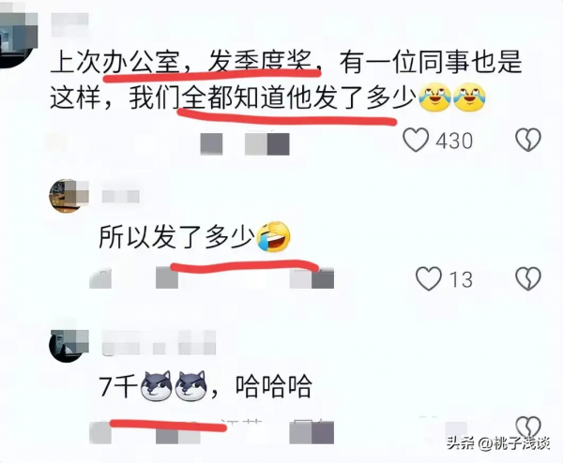Tap the crying-smile emoji pair in top comment

tap(453, 97)
